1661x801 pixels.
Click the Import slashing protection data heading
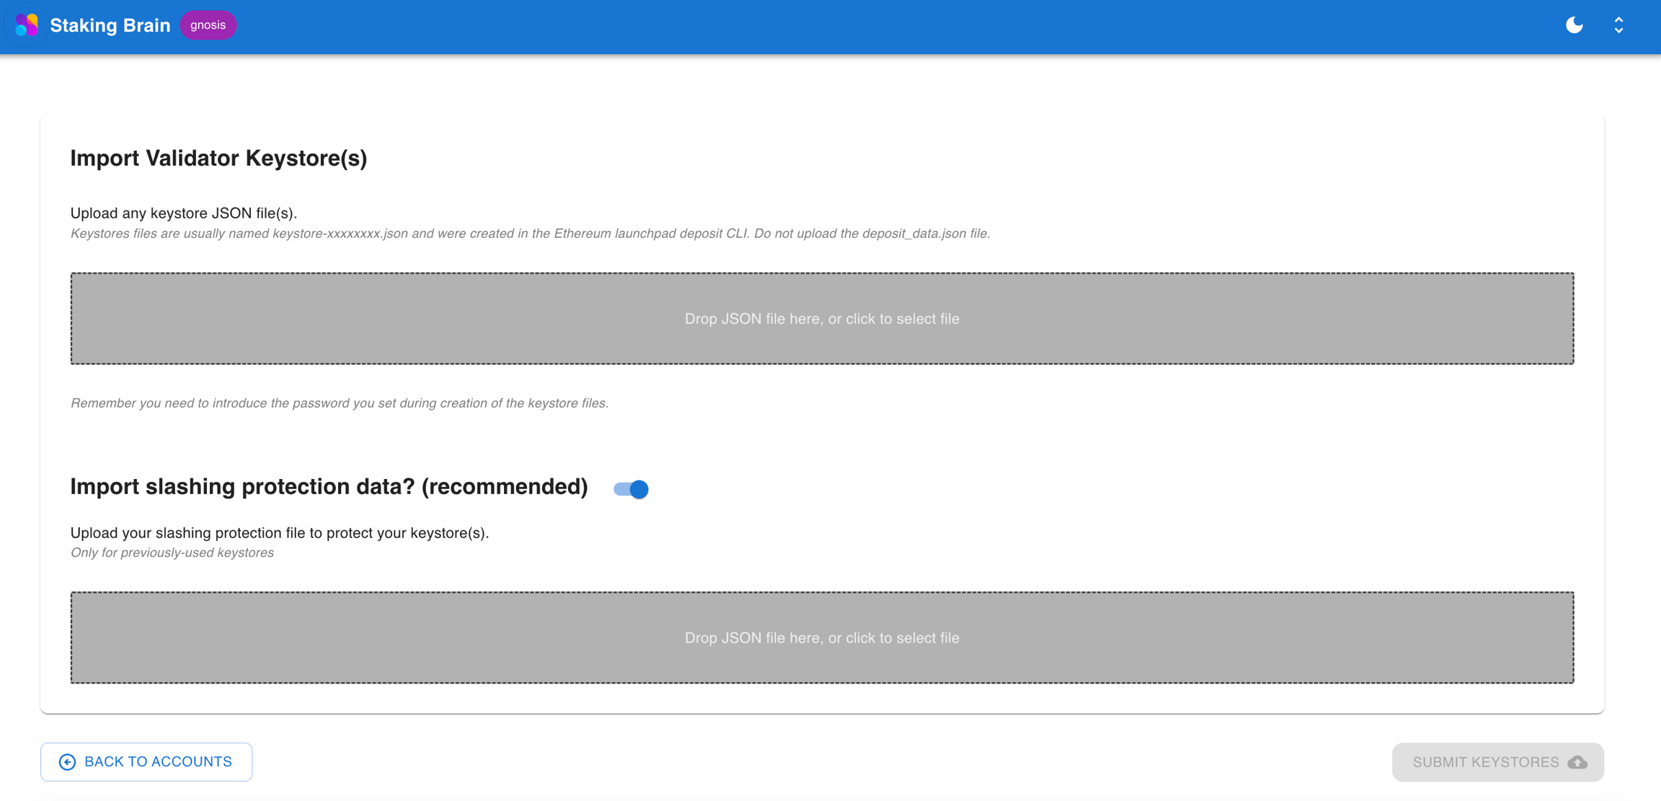click(x=329, y=487)
